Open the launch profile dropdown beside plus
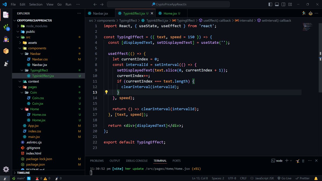This screenshot has height=181, width=322. (x=291, y=161)
